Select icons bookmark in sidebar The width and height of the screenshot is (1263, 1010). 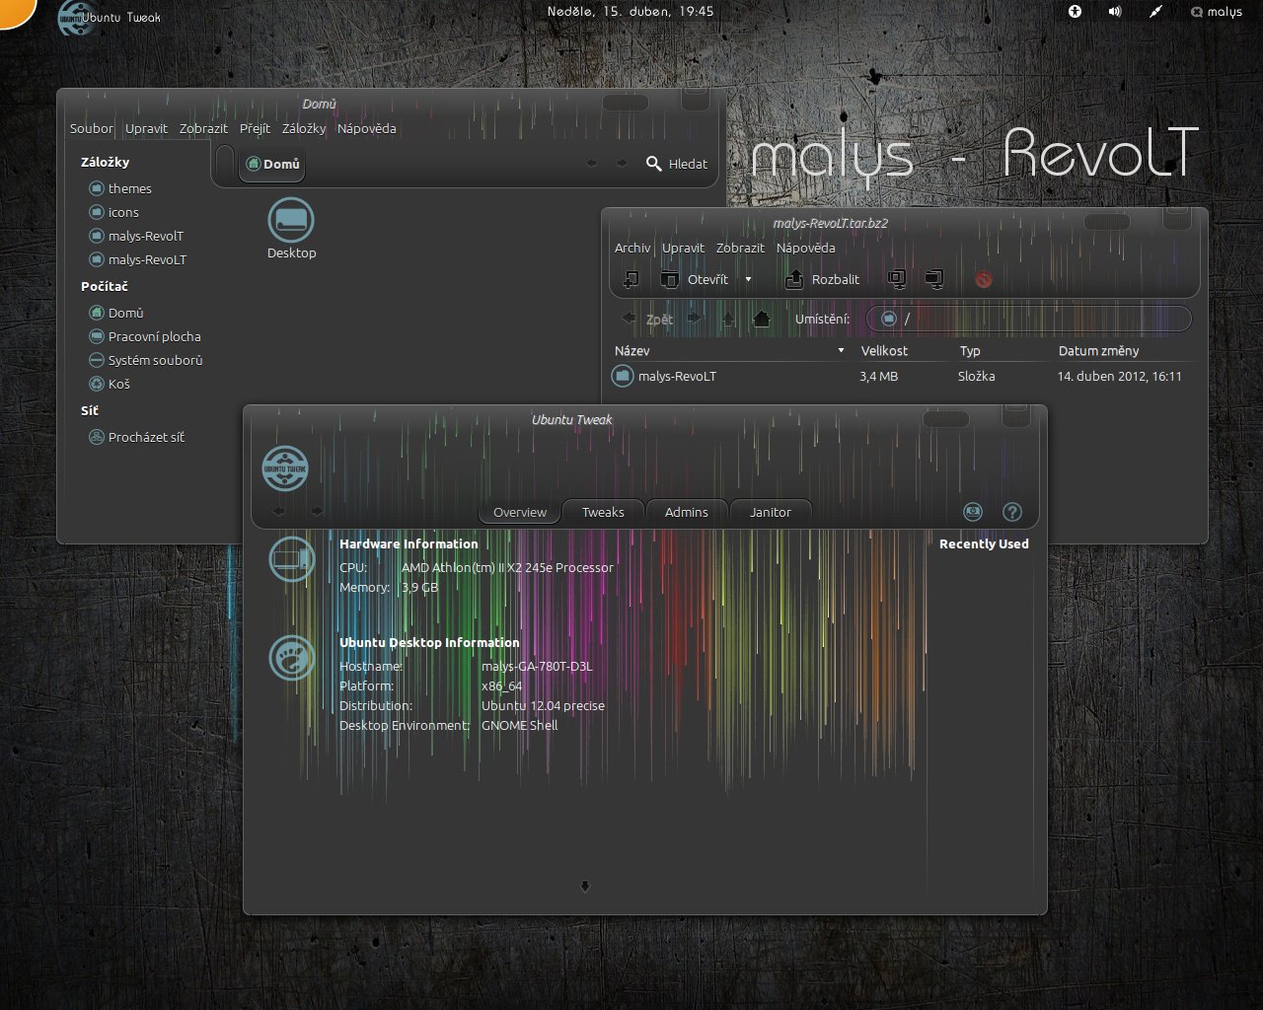coord(114,212)
